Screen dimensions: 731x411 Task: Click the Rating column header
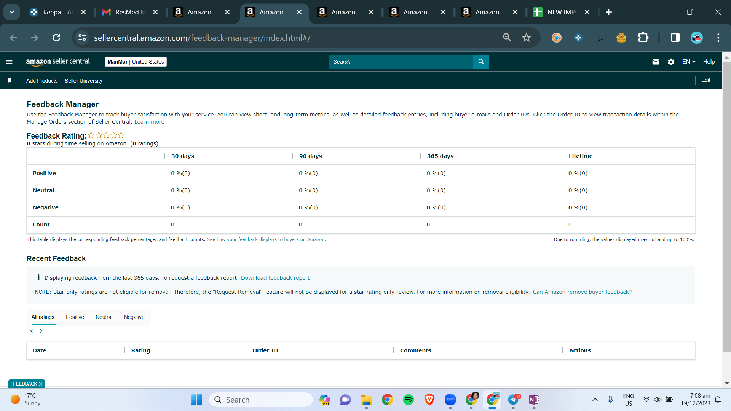point(140,350)
